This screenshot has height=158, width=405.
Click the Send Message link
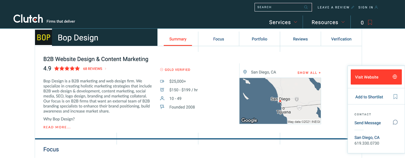pyautogui.click(x=368, y=123)
